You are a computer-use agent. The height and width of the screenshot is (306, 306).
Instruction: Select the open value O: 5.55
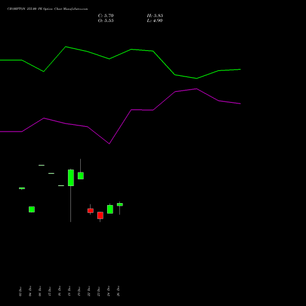pos(106,21)
